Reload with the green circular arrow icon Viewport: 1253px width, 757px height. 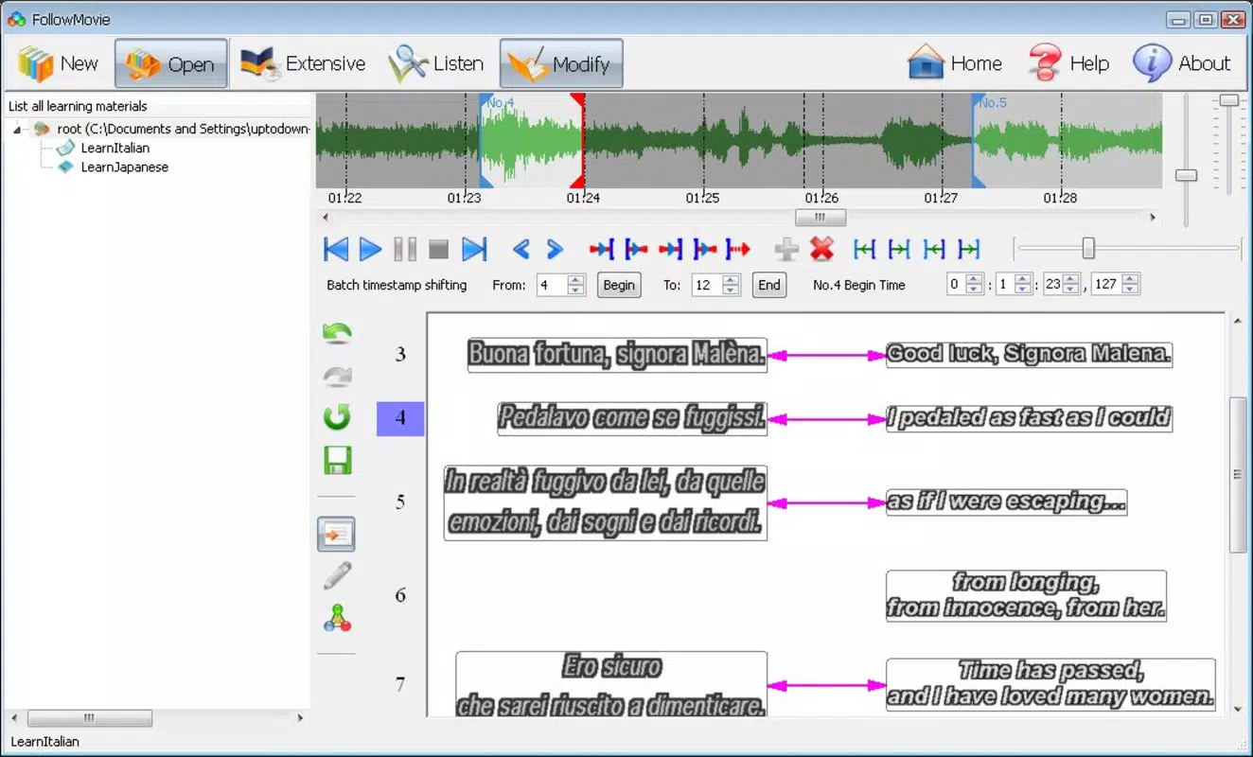[337, 416]
